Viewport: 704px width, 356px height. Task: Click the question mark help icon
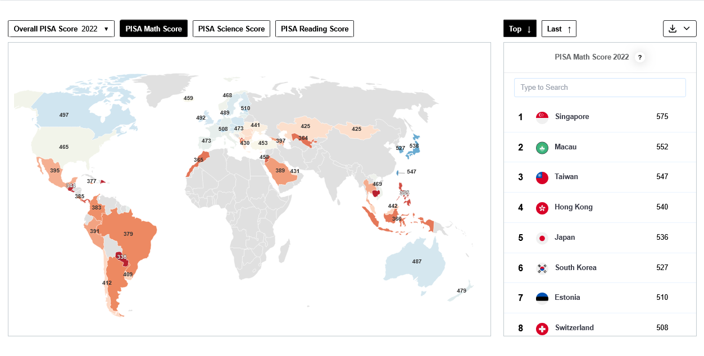(639, 57)
